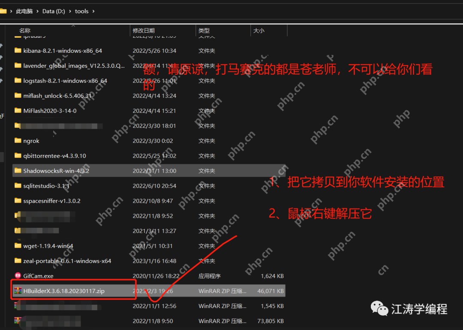Click the kibana-8.2.1 folder icon
The image size is (463, 330).
click(x=18, y=51)
